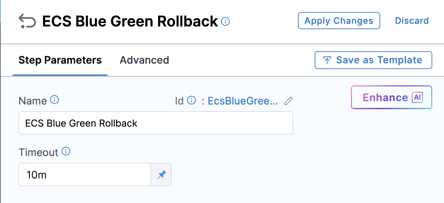Image resolution: width=444 pixels, height=203 pixels.
Task: Click the ECS Blue Green Rollback heading text
Action: click(130, 21)
